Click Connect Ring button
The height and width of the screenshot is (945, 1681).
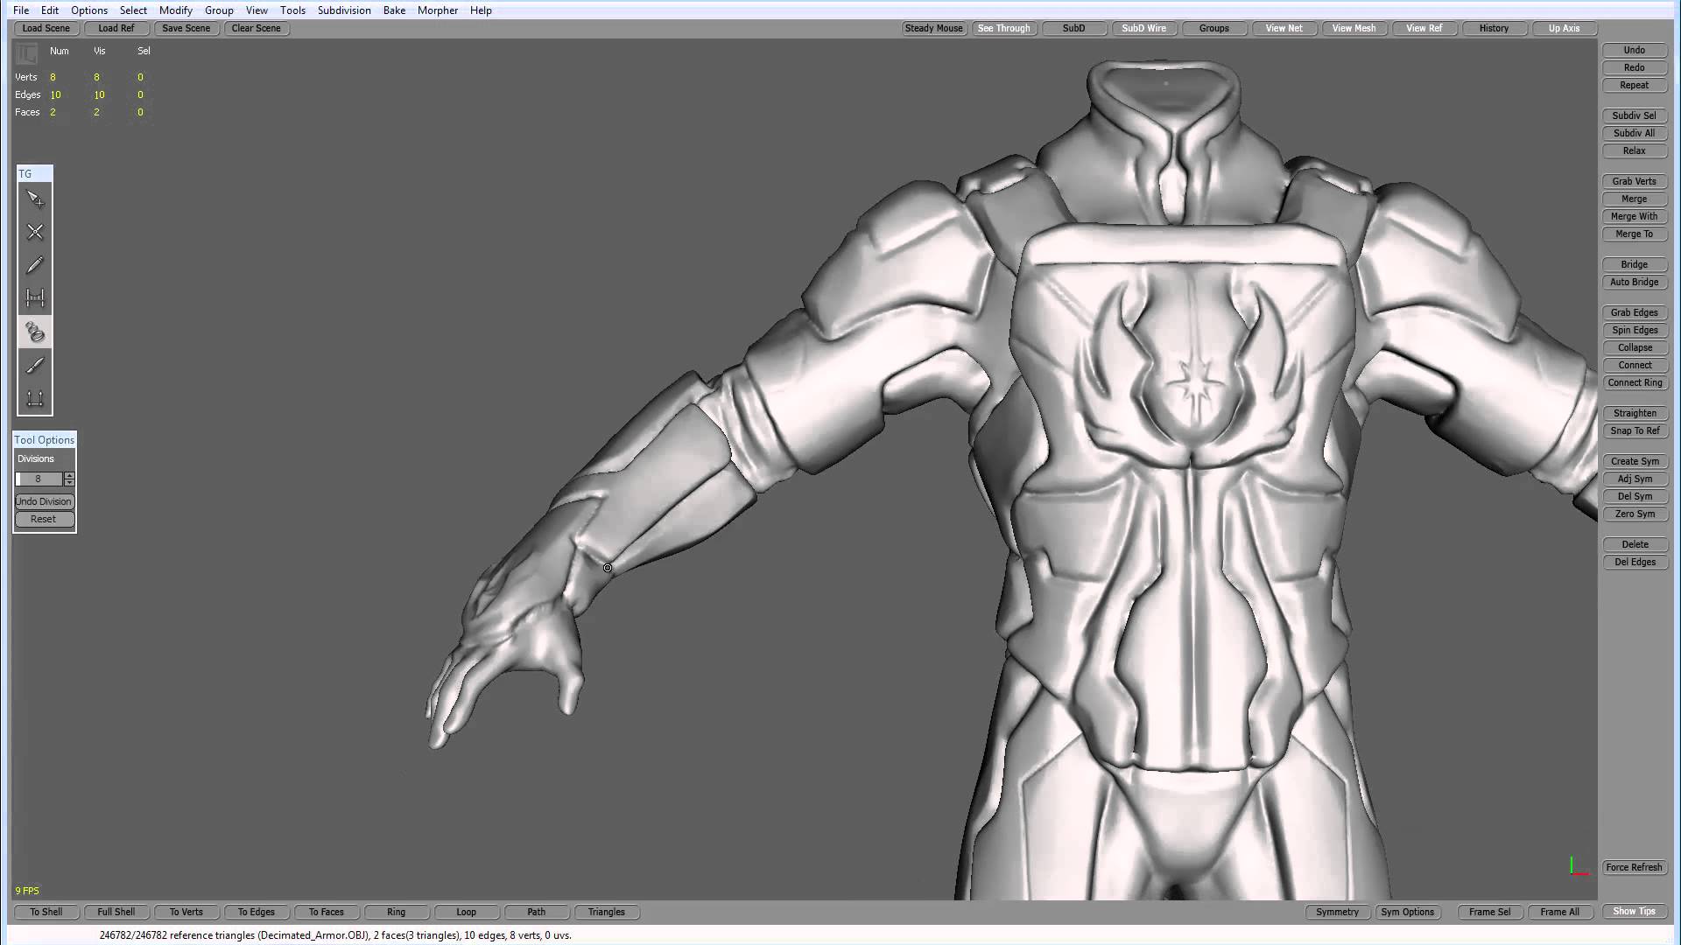[x=1634, y=382]
